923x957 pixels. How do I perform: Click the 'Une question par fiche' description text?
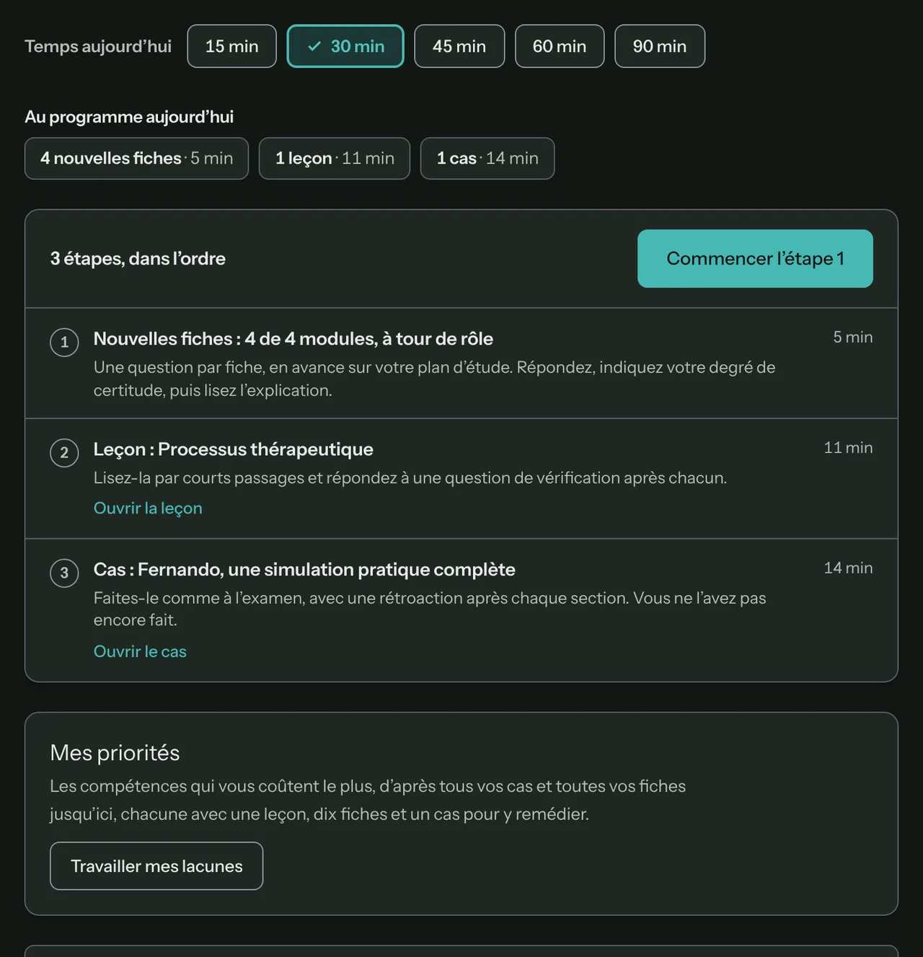pos(435,379)
